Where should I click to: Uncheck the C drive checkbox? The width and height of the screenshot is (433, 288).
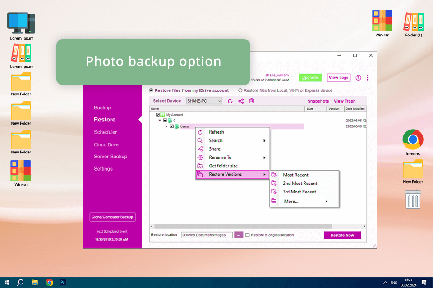(165, 121)
